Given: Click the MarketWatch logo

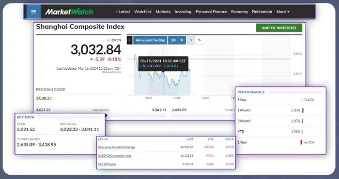Looking at the screenshot, I should pyautogui.click(x=69, y=12).
